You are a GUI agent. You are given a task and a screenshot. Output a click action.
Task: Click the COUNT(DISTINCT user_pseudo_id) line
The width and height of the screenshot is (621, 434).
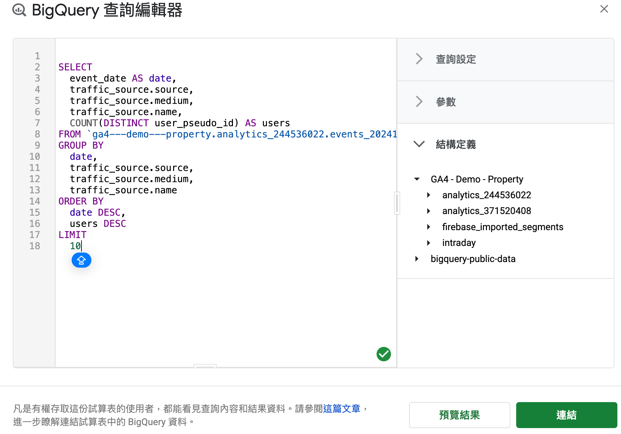click(180, 123)
